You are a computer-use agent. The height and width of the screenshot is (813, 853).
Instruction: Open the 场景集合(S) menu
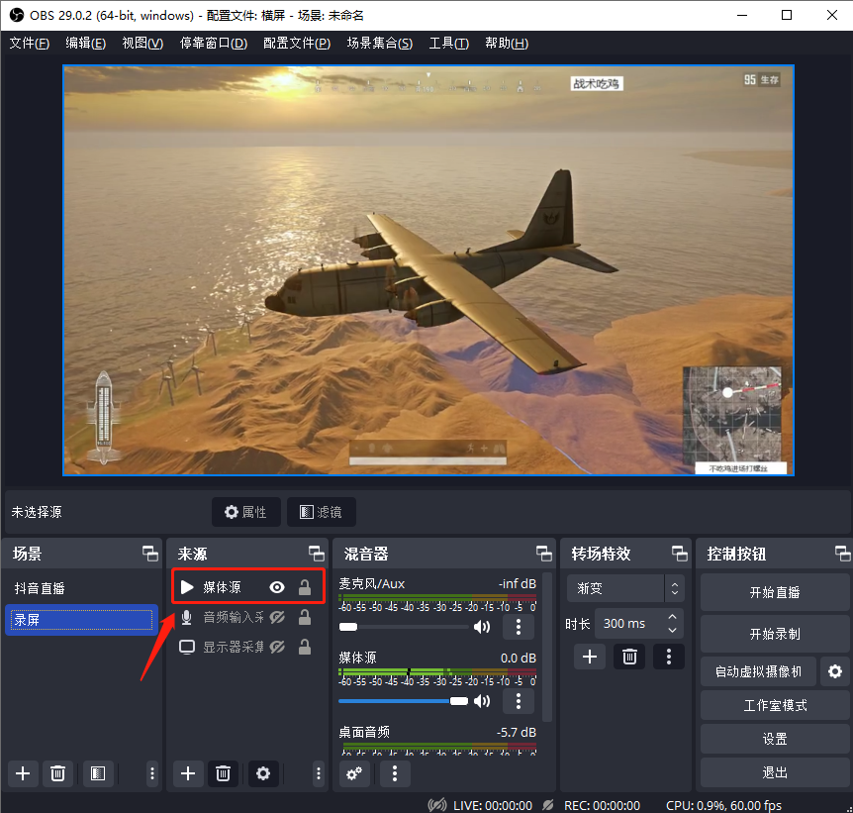point(380,43)
